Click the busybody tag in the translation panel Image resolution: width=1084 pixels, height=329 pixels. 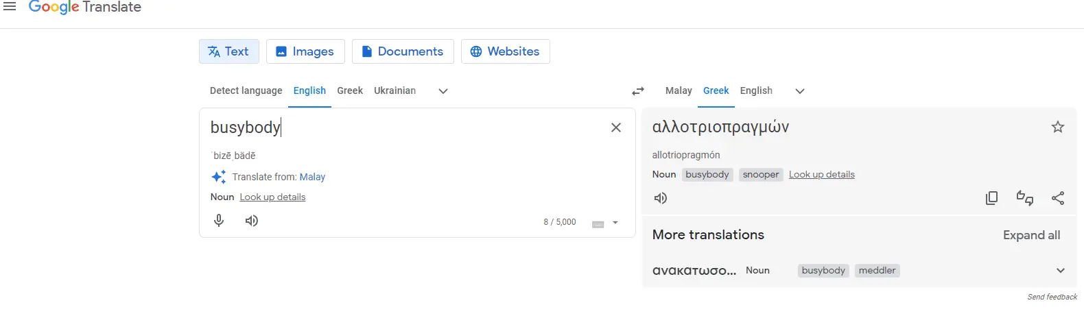707,175
